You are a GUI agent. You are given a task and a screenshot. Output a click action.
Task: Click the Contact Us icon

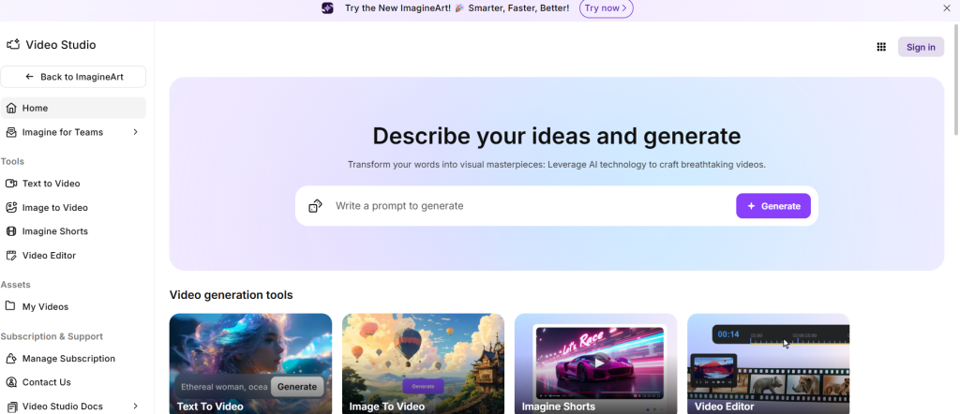click(11, 382)
